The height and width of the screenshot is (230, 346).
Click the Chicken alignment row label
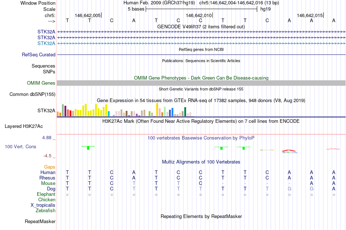point(47,199)
